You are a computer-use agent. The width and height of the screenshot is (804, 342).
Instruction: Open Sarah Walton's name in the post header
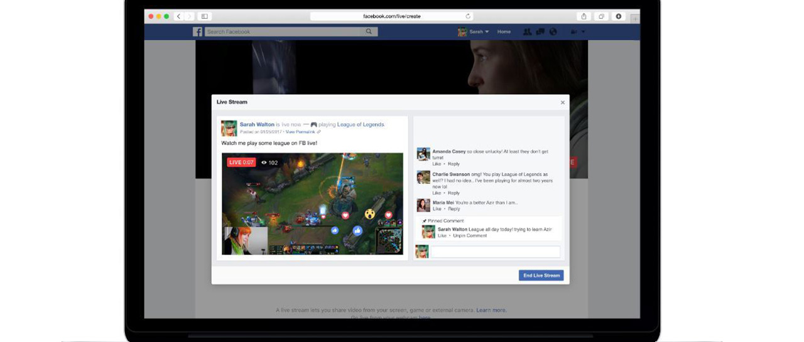(x=257, y=124)
